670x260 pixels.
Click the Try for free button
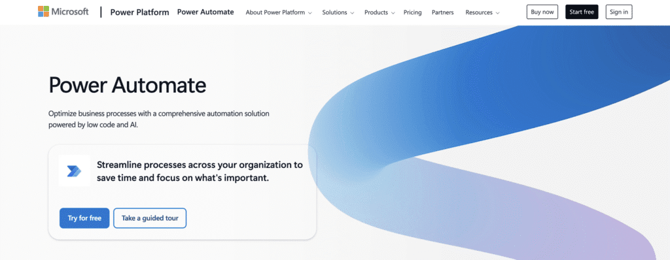tap(84, 218)
